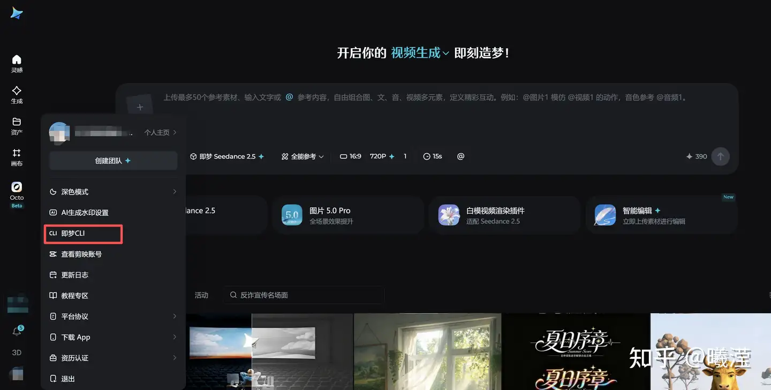Open the 图片 5.0 Pro card

tap(348, 215)
